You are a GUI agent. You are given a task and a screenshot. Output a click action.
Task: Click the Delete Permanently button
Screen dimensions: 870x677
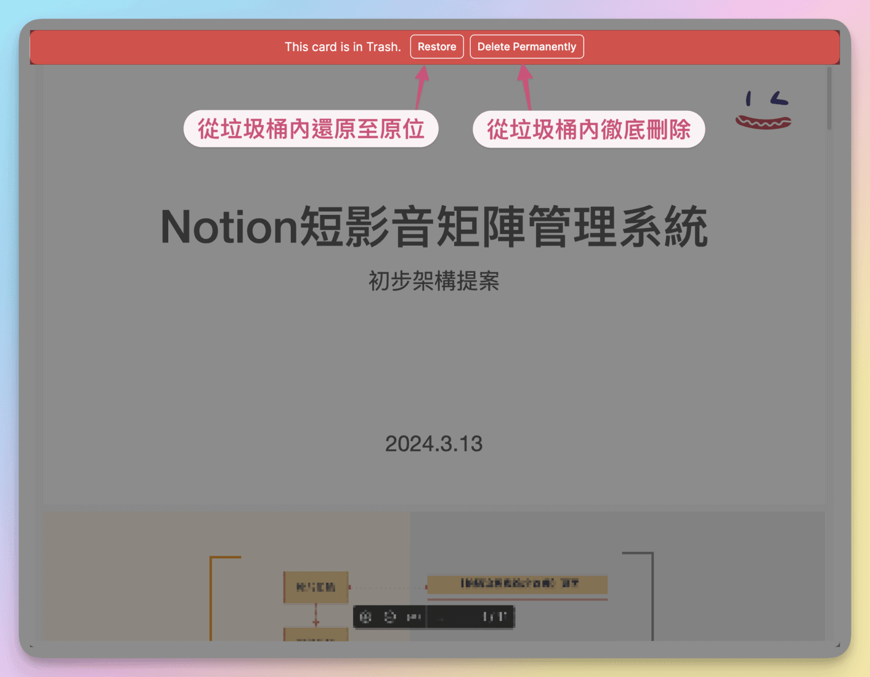pos(527,47)
